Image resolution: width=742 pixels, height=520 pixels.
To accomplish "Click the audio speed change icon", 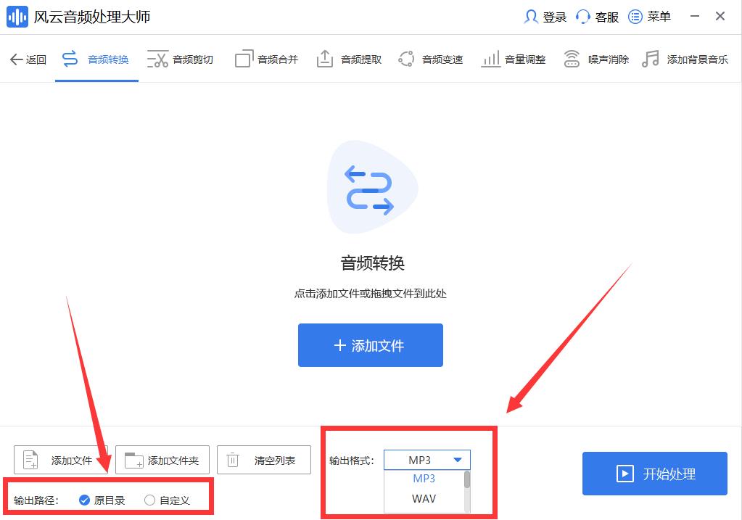I will 406,59.
